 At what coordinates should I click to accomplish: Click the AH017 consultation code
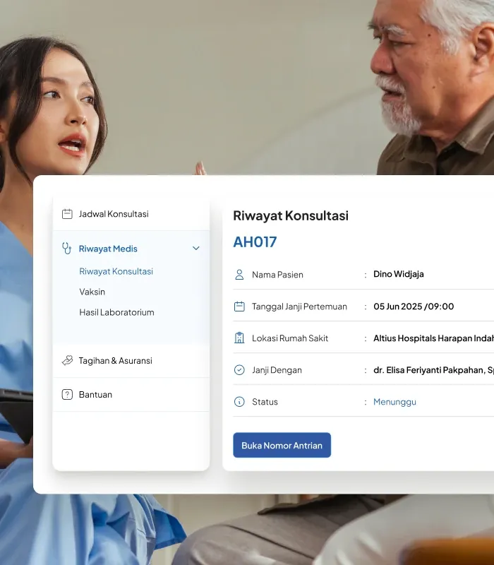coord(255,242)
